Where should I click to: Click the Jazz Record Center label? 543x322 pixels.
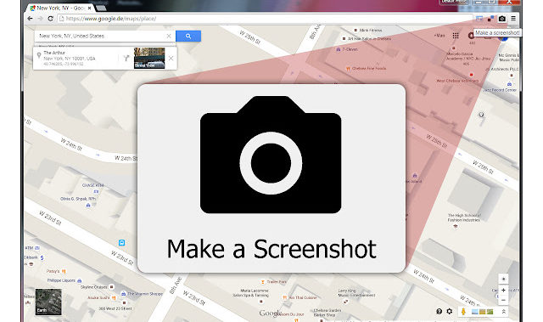pyautogui.click(x=500, y=90)
